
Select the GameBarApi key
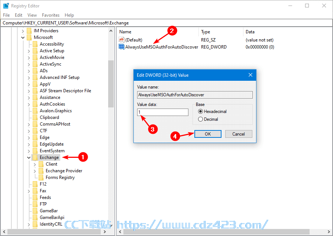pyautogui.click(x=52, y=217)
